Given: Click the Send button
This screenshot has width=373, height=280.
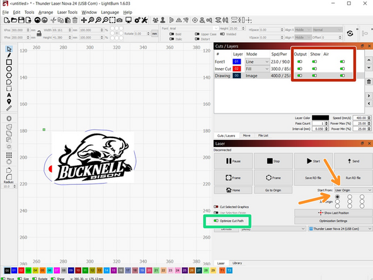Looking at the screenshot, I should [353, 161].
